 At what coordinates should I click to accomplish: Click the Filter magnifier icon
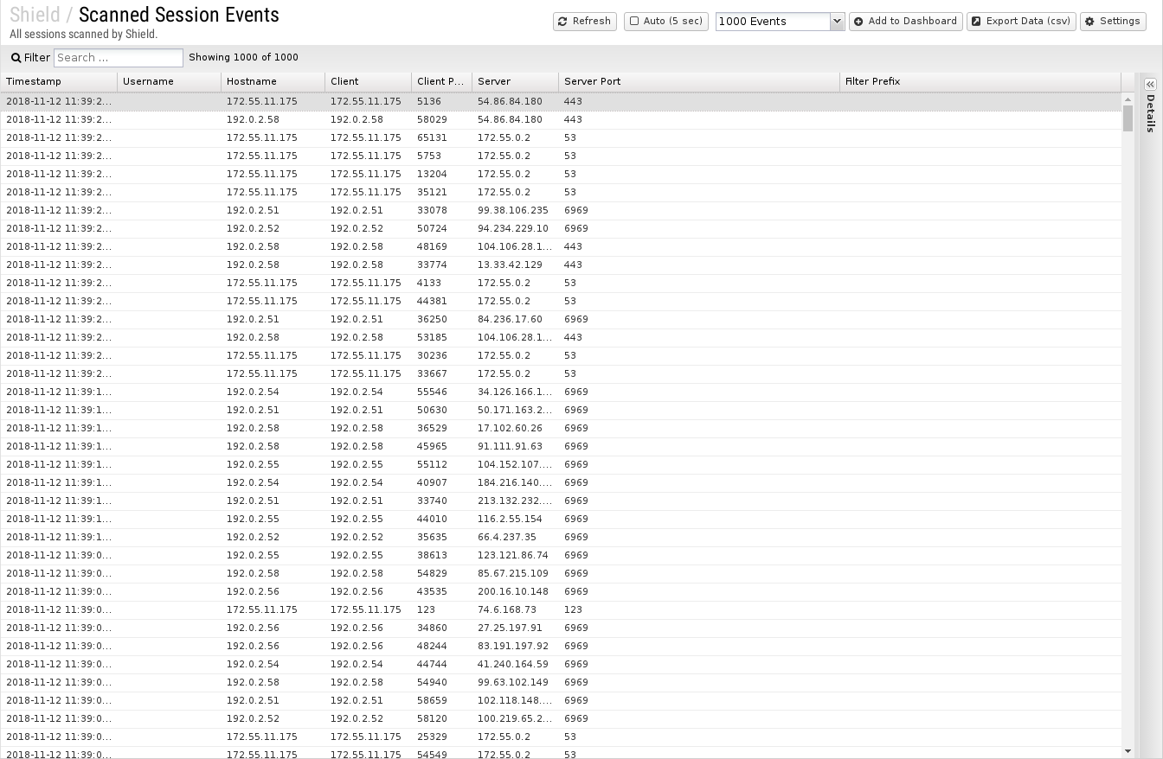pos(16,58)
